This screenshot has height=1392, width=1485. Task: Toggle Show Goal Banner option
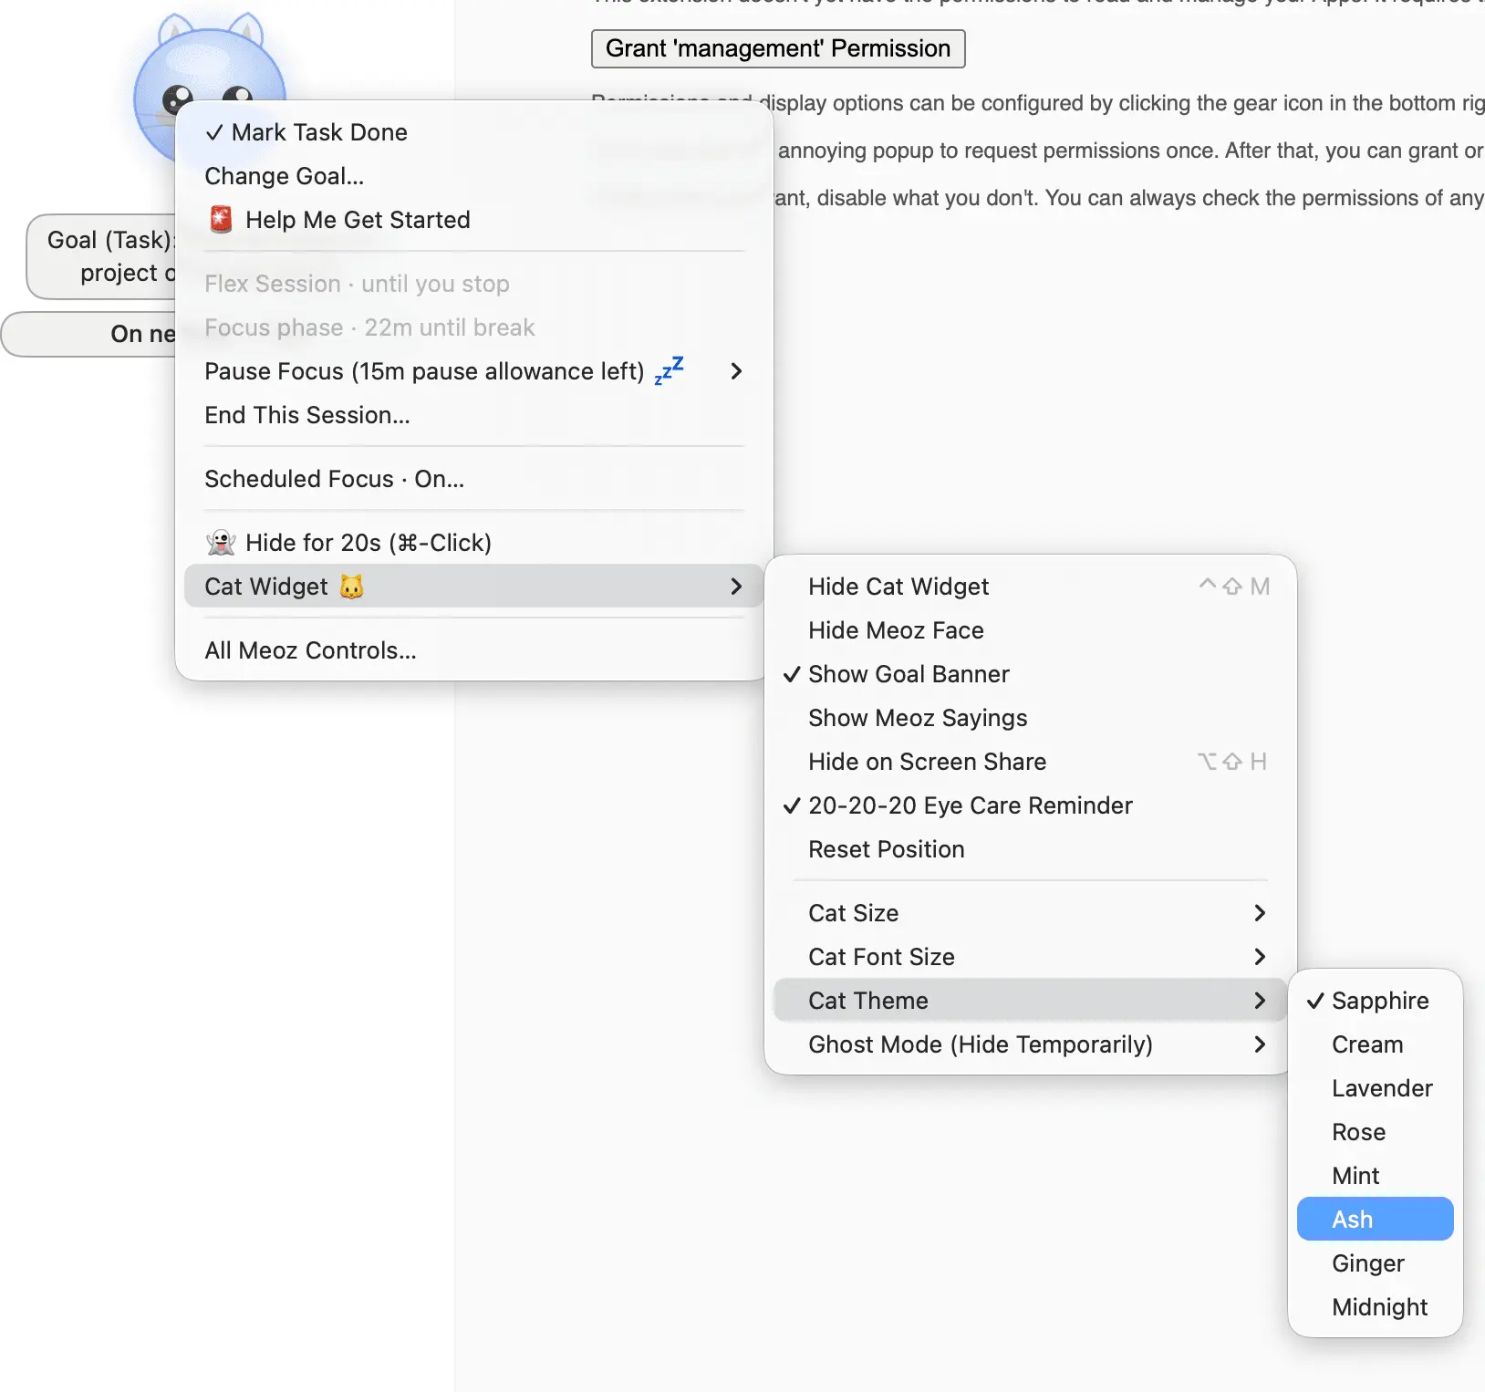pyautogui.click(x=1030, y=674)
